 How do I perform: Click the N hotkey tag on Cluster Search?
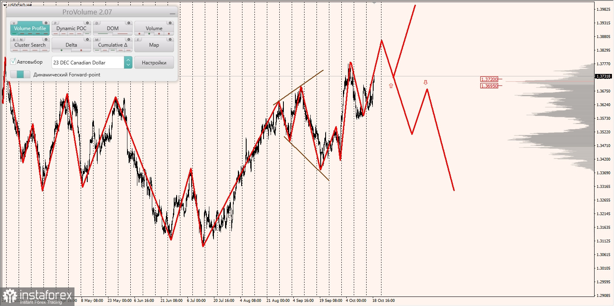click(22, 40)
